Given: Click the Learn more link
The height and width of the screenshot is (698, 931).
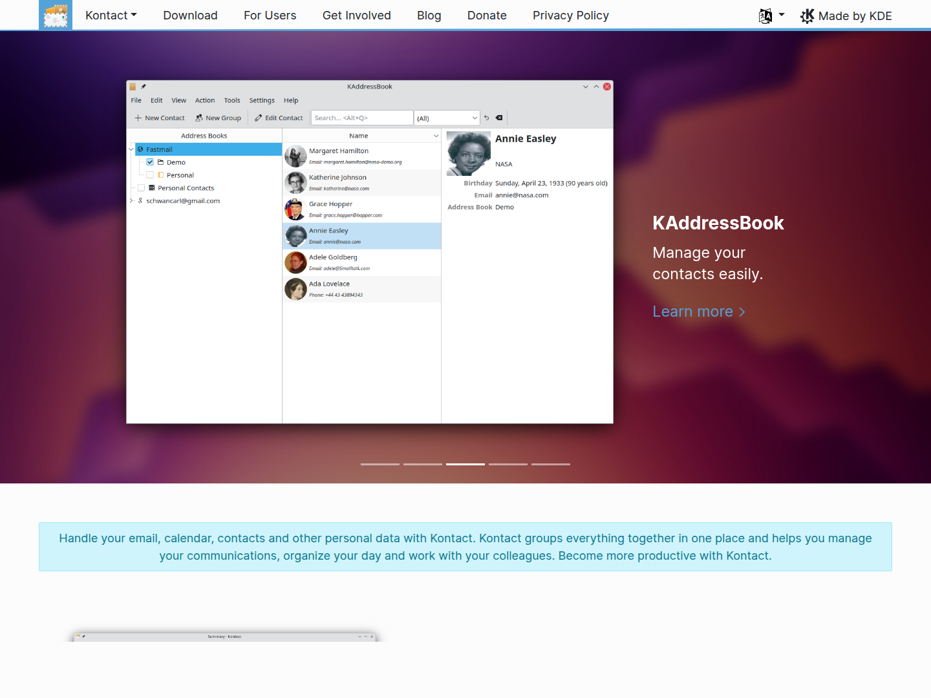Looking at the screenshot, I should (x=699, y=312).
